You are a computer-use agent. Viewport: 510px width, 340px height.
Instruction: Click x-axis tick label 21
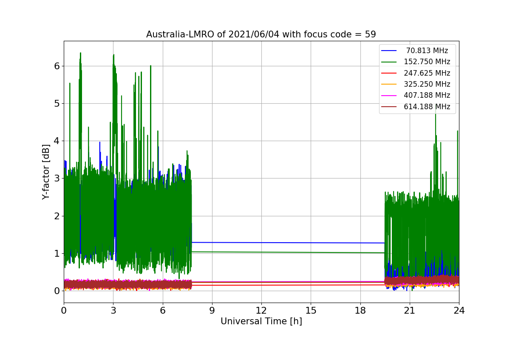(410, 310)
